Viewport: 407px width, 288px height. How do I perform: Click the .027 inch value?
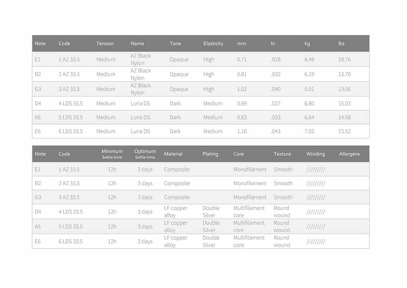click(x=276, y=104)
